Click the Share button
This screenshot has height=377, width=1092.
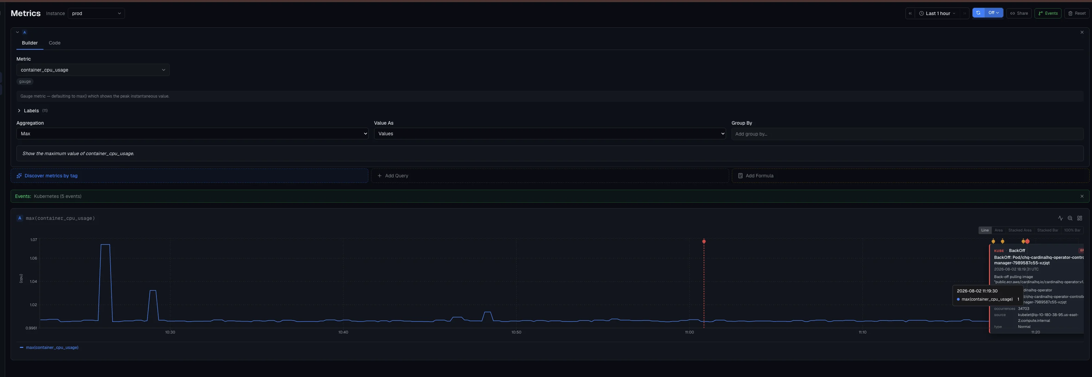1019,14
